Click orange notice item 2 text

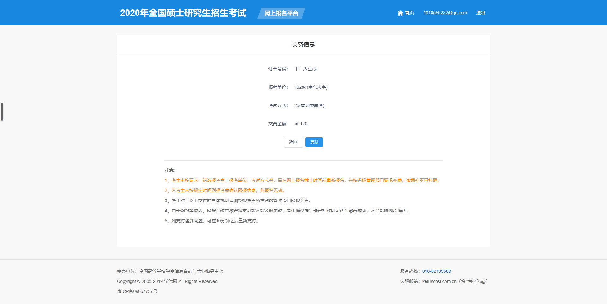[x=225, y=190]
